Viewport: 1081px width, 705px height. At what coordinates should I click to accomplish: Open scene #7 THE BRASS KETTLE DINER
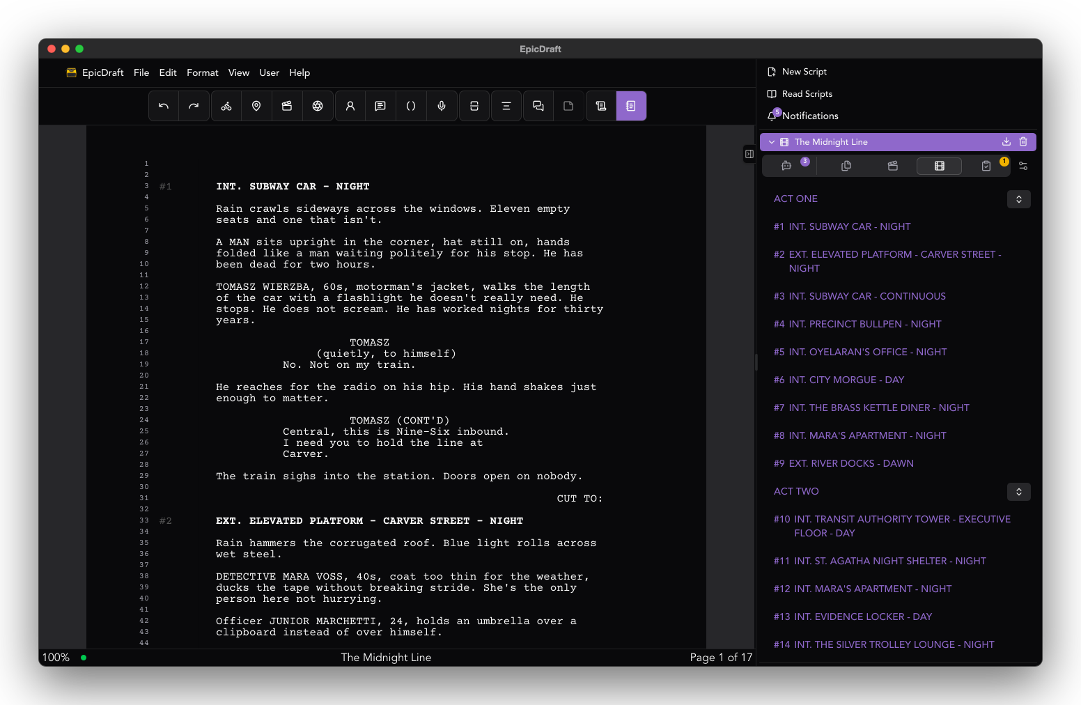(x=871, y=408)
